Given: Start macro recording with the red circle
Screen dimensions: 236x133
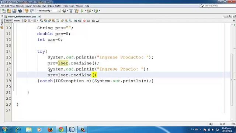Looking at the screenshot, I should point(84,21).
